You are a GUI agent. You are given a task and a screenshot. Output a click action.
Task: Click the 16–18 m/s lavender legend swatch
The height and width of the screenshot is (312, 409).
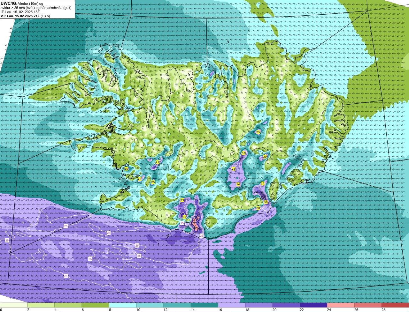coord(232,305)
